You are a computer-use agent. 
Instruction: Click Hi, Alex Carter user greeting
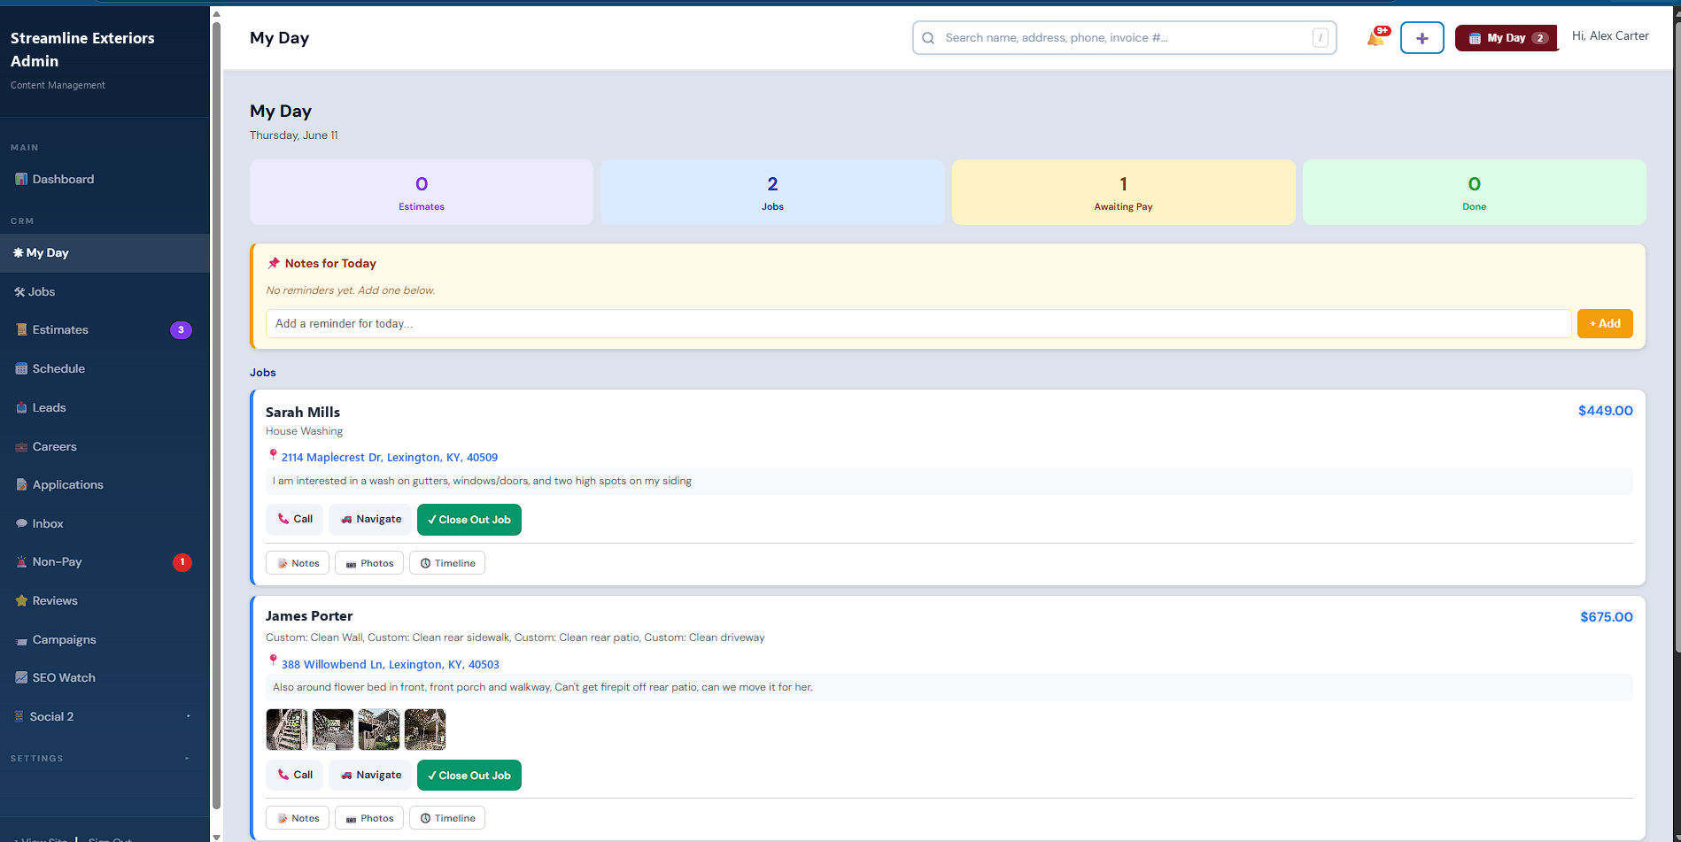[1610, 36]
